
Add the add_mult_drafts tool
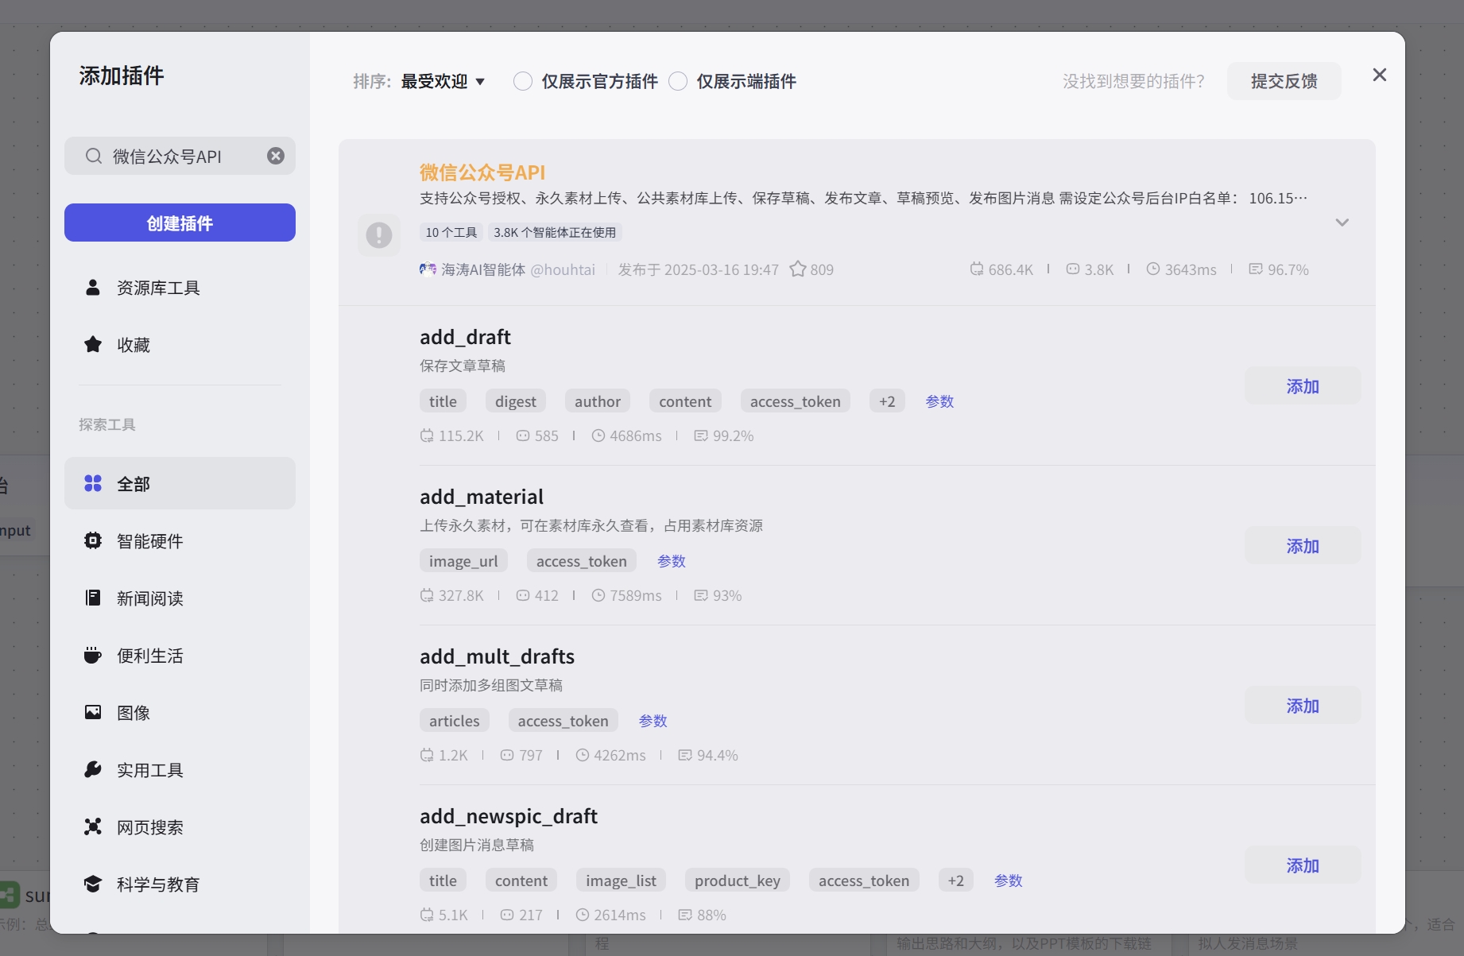(1303, 706)
